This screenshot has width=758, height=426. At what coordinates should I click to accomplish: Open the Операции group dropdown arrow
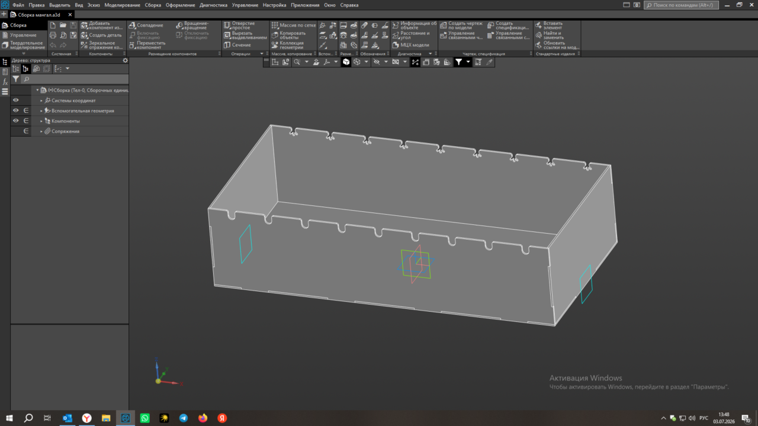tap(261, 54)
